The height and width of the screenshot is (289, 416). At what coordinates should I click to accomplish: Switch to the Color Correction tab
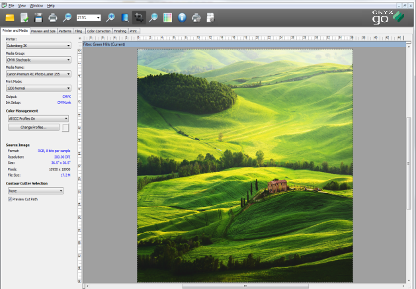coord(99,30)
